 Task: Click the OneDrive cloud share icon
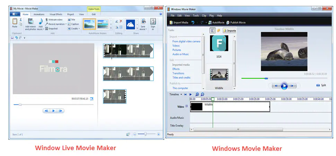[x=130, y=24]
